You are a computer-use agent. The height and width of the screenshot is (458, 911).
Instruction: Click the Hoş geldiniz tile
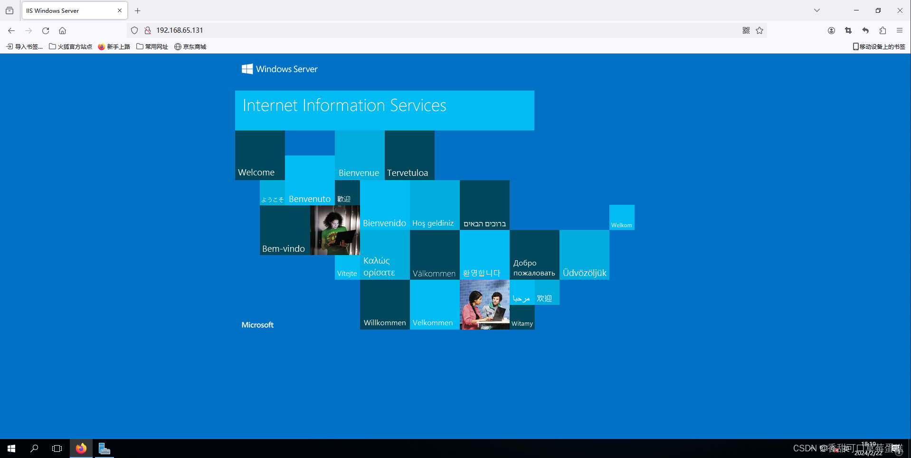[x=435, y=205]
